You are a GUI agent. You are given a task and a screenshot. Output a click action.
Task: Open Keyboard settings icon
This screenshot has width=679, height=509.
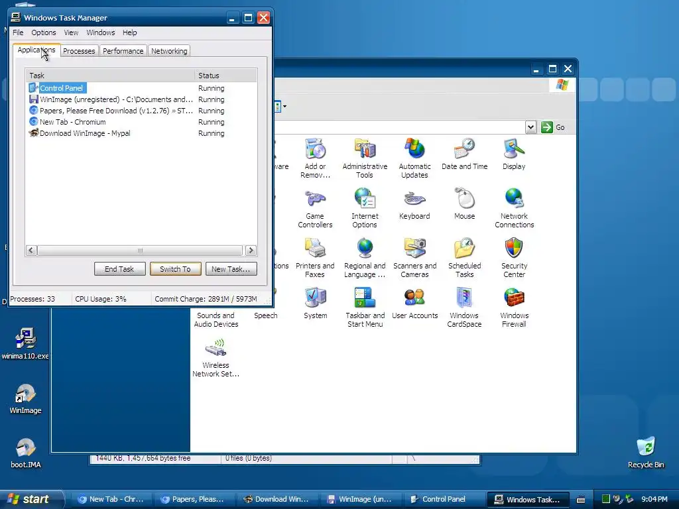tap(414, 204)
